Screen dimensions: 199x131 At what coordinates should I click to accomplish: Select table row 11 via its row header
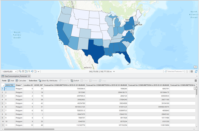point(3,125)
